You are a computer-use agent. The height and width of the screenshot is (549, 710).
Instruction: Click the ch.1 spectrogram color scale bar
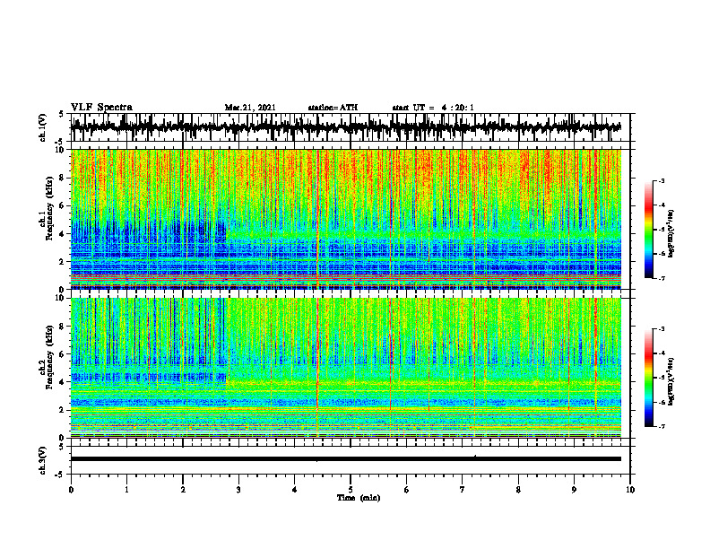pyautogui.click(x=648, y=230)
